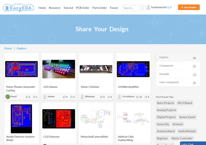Open the PCB Order menu item

point(83,8)
